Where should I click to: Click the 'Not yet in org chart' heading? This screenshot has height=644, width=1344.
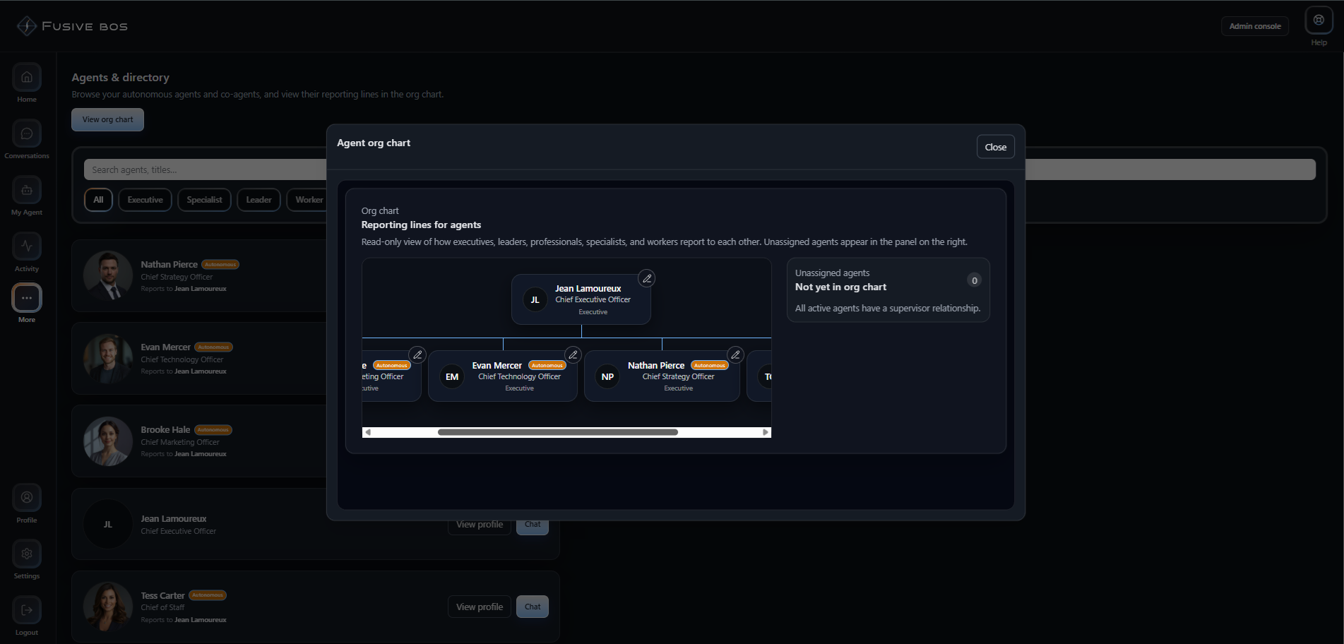click(840, 287)
